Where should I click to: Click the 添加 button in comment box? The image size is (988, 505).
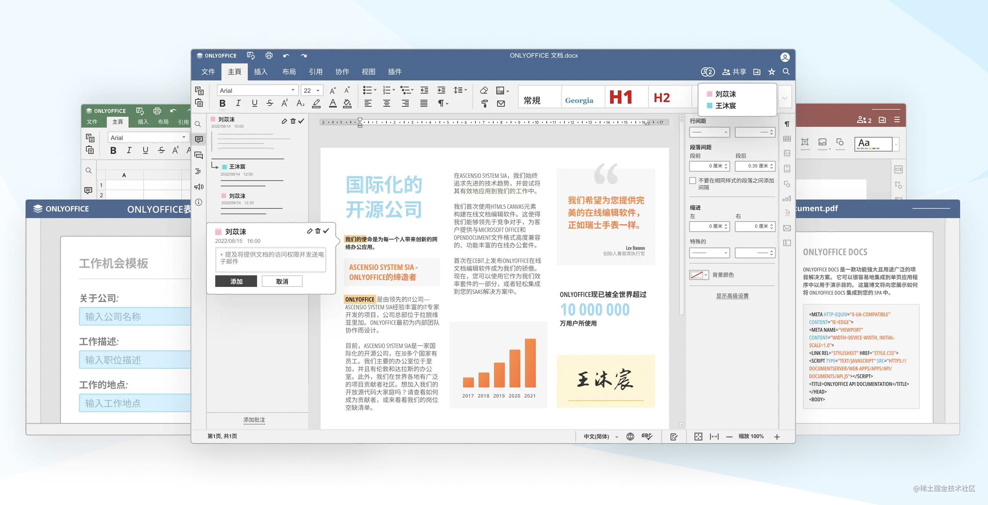pyautogui.click(x=236, y=281)
